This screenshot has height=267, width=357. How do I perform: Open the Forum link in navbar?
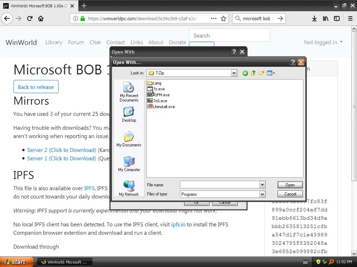(76, 42)
